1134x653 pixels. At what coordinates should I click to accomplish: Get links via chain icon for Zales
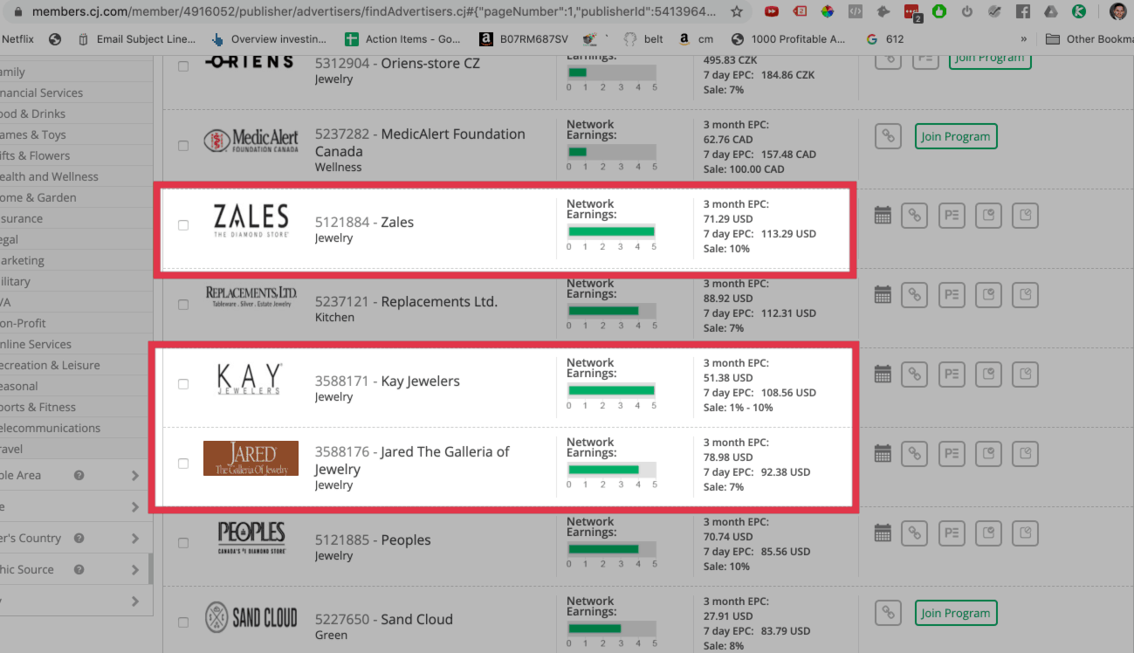pyautogui.click(x=914, y=216)
